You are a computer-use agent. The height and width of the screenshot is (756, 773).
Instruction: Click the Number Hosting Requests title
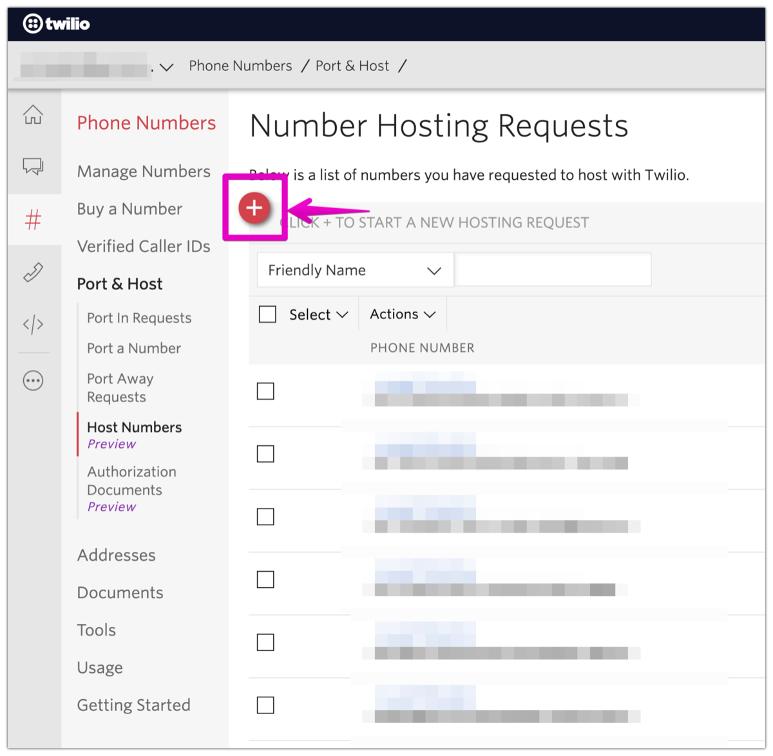click(x=439, y=126)
